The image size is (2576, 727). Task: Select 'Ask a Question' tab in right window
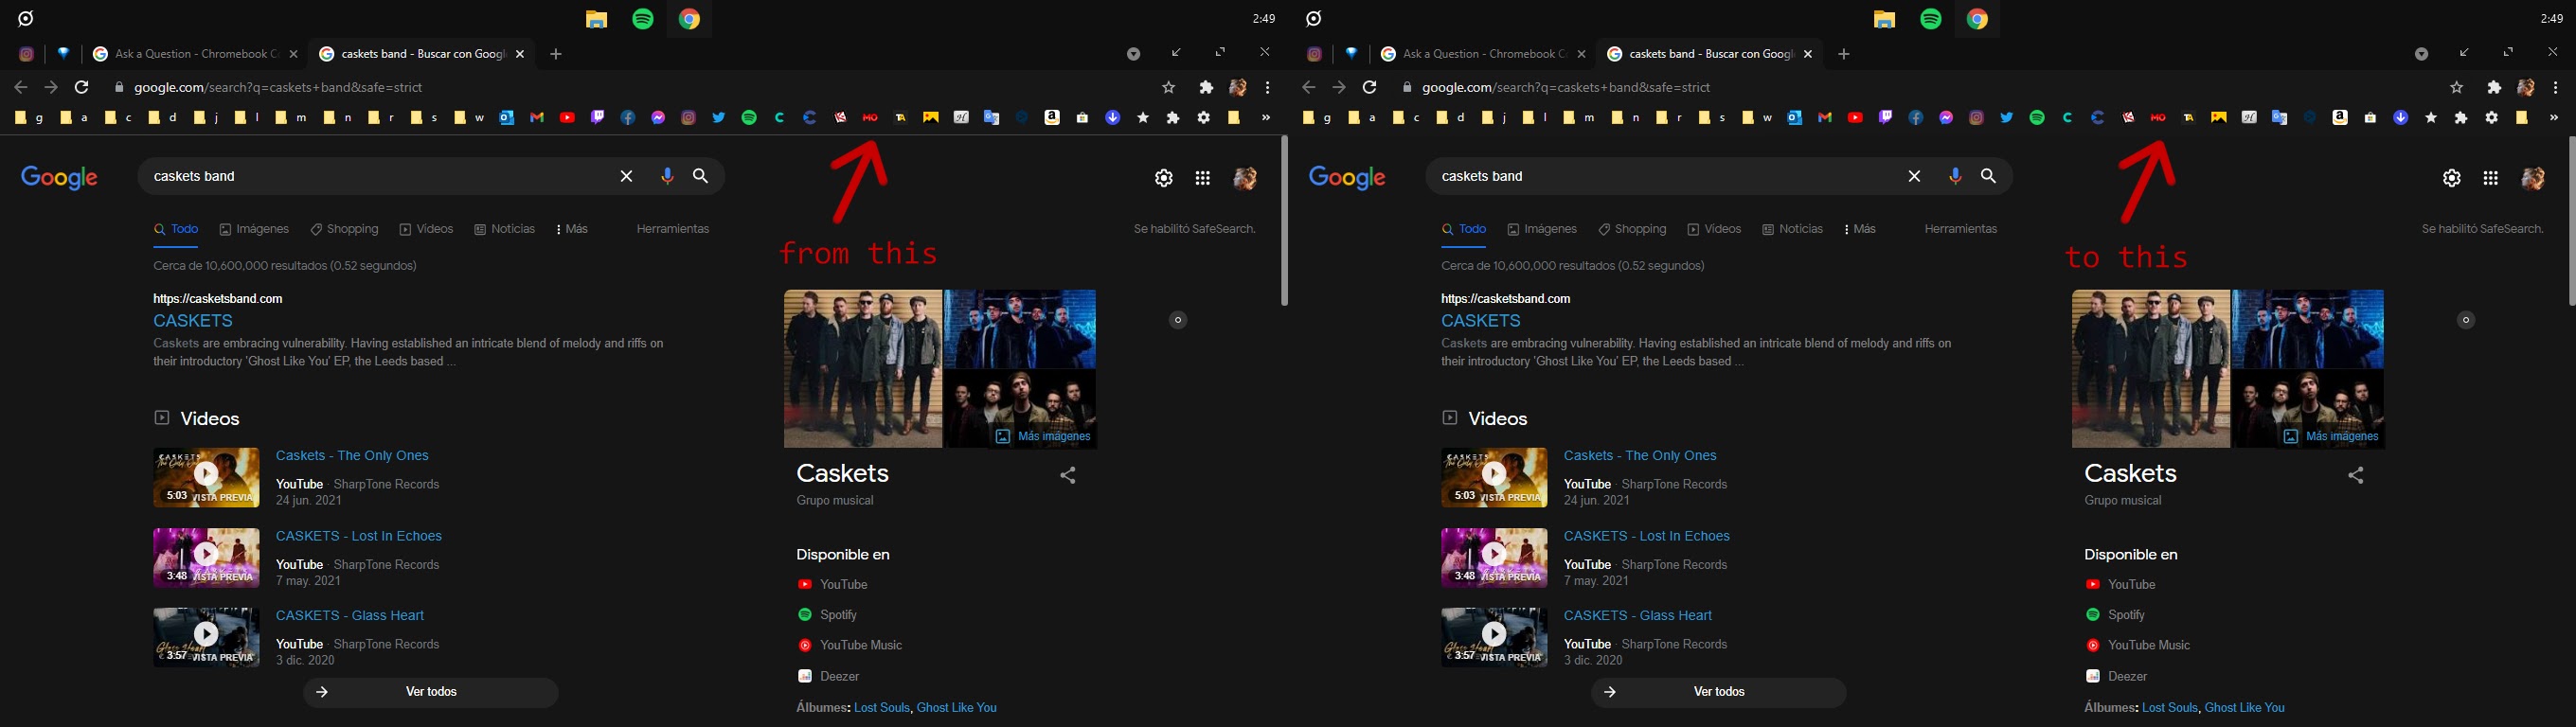point(1482,54)
